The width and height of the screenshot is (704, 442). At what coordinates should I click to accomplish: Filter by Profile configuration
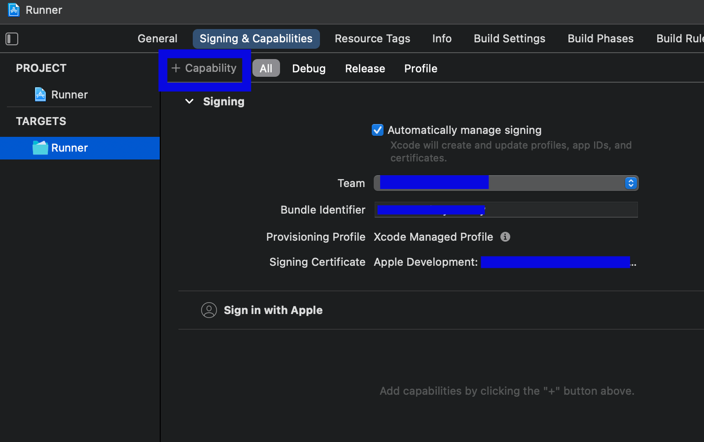pyautogui.click(x=421, y=68)
